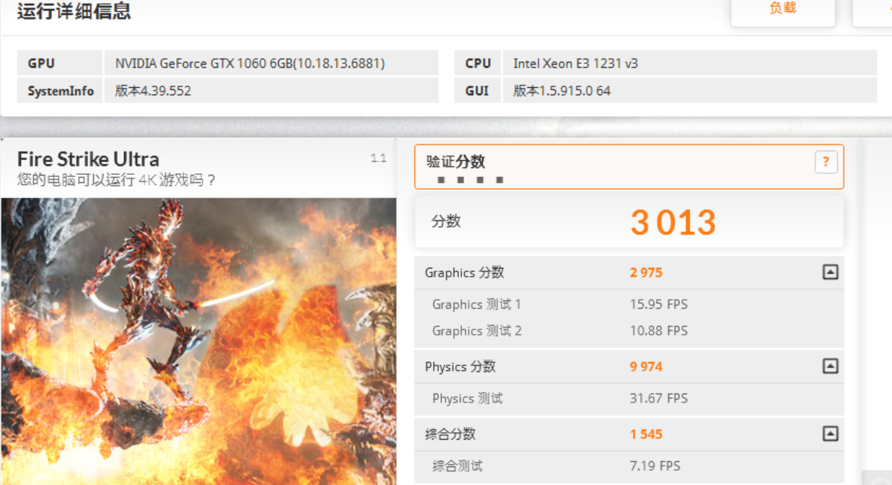Click the 验证分数 label

(x=455, y=162)
